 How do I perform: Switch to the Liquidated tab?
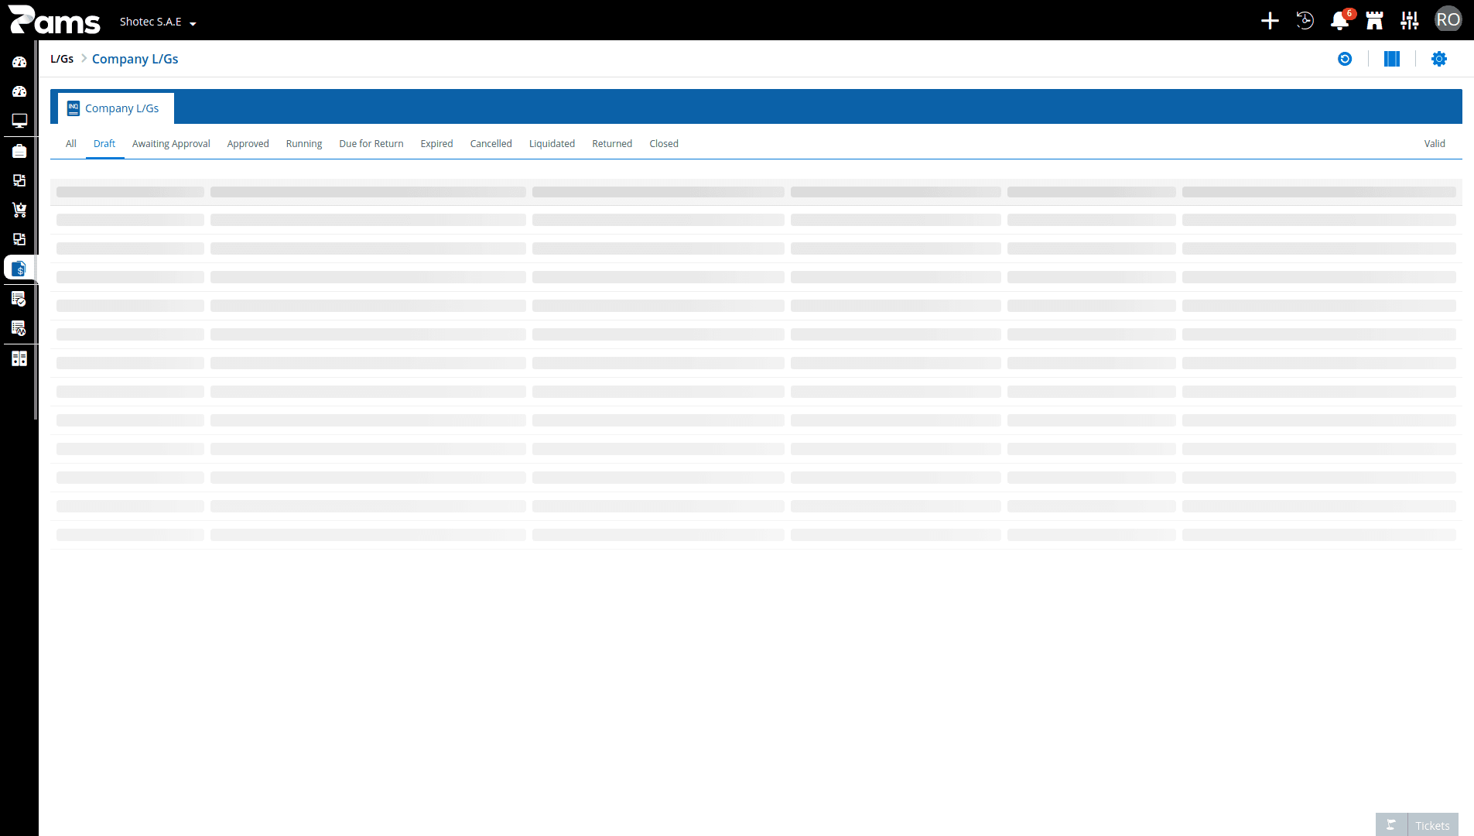click(552, 144)
